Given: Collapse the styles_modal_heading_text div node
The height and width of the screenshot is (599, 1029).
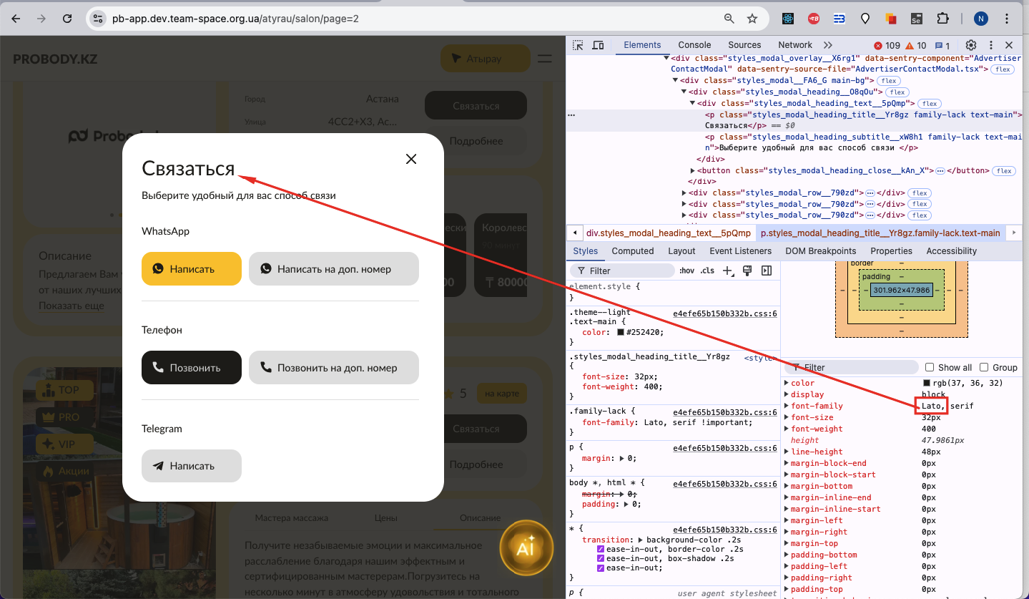Looking at the screenshot, I should [692, 103].
